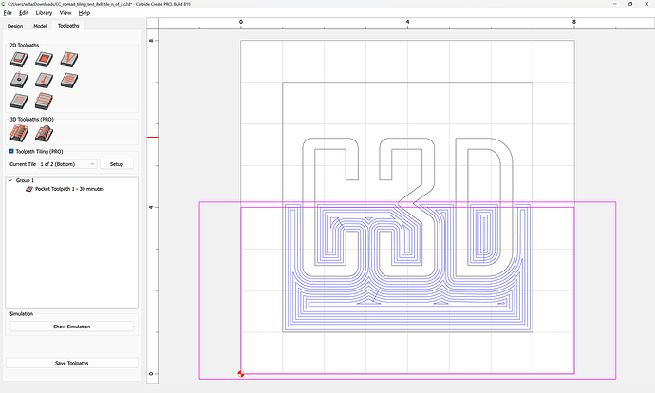Maximize the Carbide Create window
The width and height of the screenshot is (655, 393).
(630, 4)
